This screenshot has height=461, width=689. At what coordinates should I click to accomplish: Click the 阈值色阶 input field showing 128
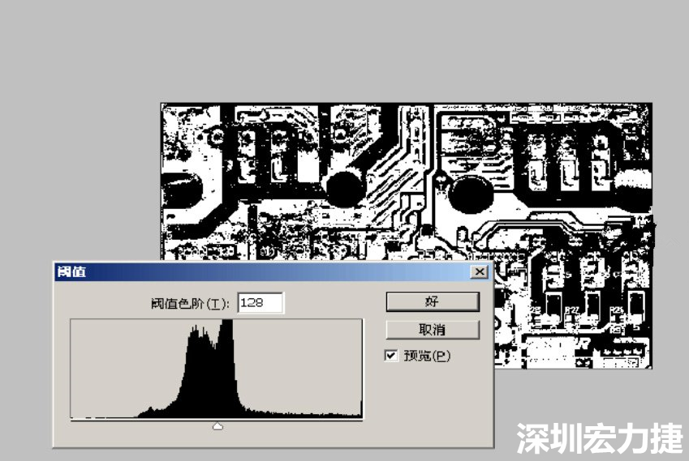click(260, 303)
